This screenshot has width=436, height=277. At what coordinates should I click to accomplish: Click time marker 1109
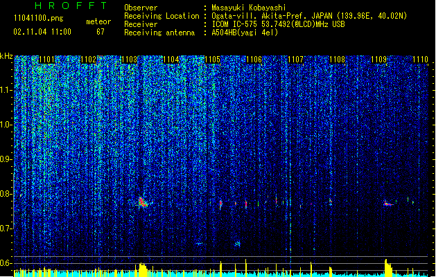[378, 60]
